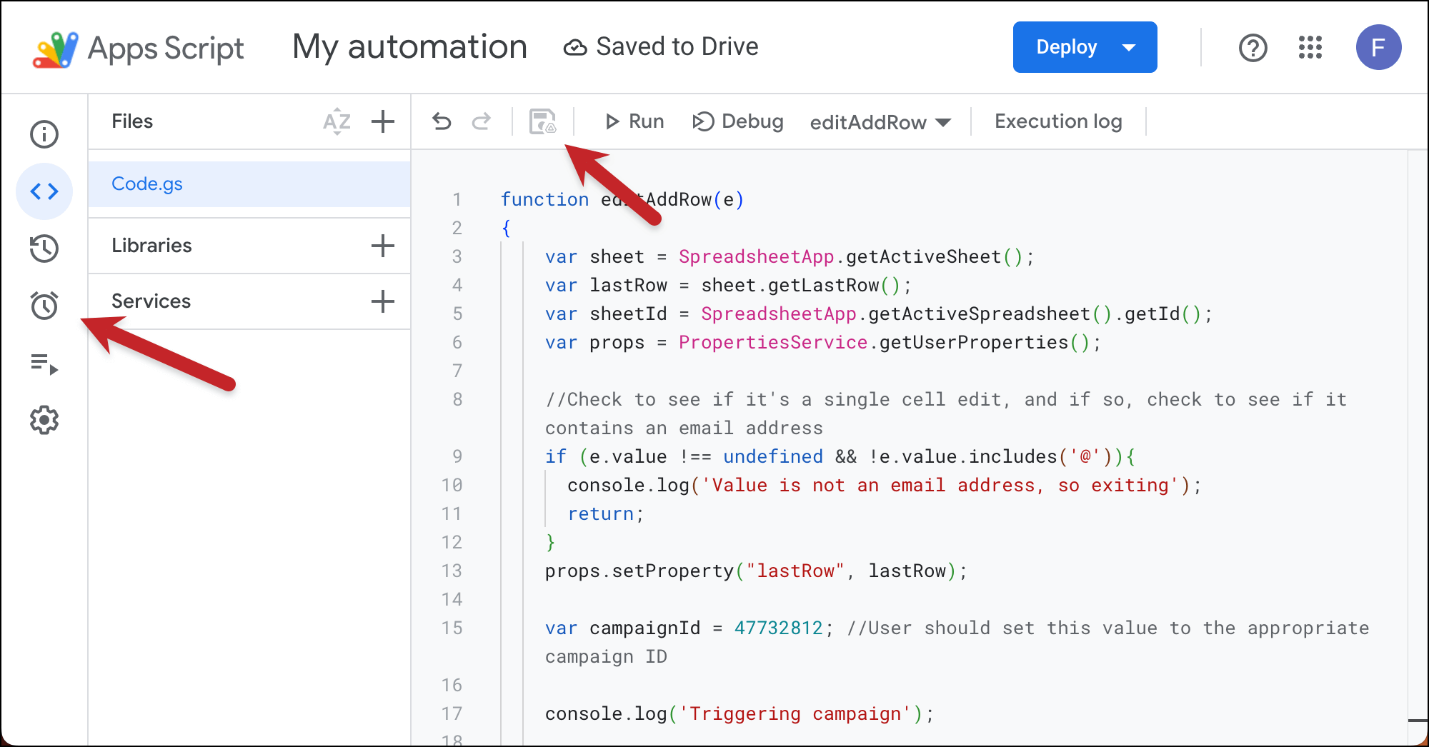Screen dimensions: 1429x747
Task: Select the Code.gs file
Action: (147, 184)
